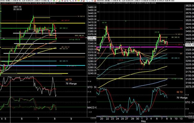Screen dimensions: 194x123
Task: Click 3340.00 on left chart price axis
Action: [92, 43]
